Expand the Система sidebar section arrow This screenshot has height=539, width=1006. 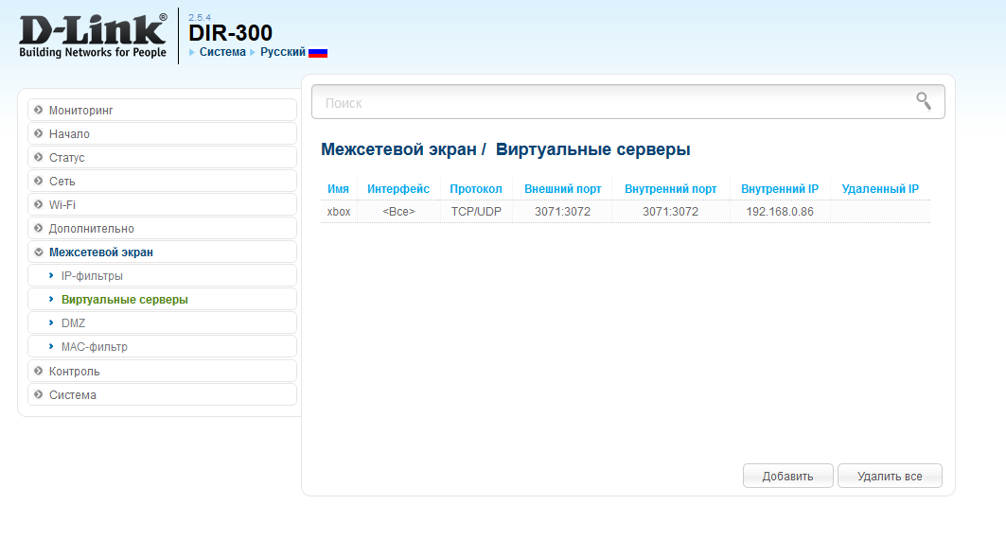[39, 395]
